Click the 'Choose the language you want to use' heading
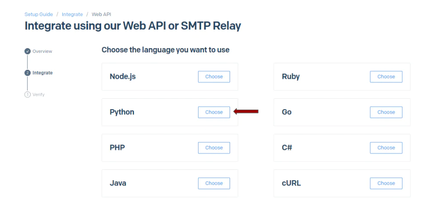Image resolution: width=426 pixels, height=214 pixels. [x=166, y=50]
